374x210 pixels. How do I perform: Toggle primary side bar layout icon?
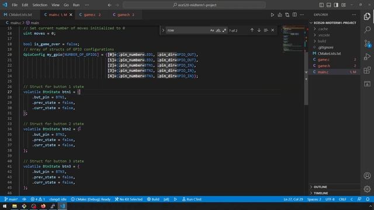321,5
